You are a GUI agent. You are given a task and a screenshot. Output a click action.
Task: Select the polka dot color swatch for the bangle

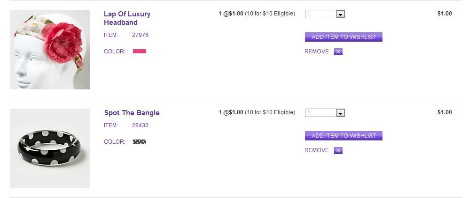pos(140,141)
